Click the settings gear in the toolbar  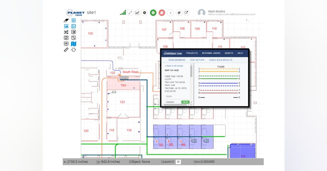click(x=144, y=12)
